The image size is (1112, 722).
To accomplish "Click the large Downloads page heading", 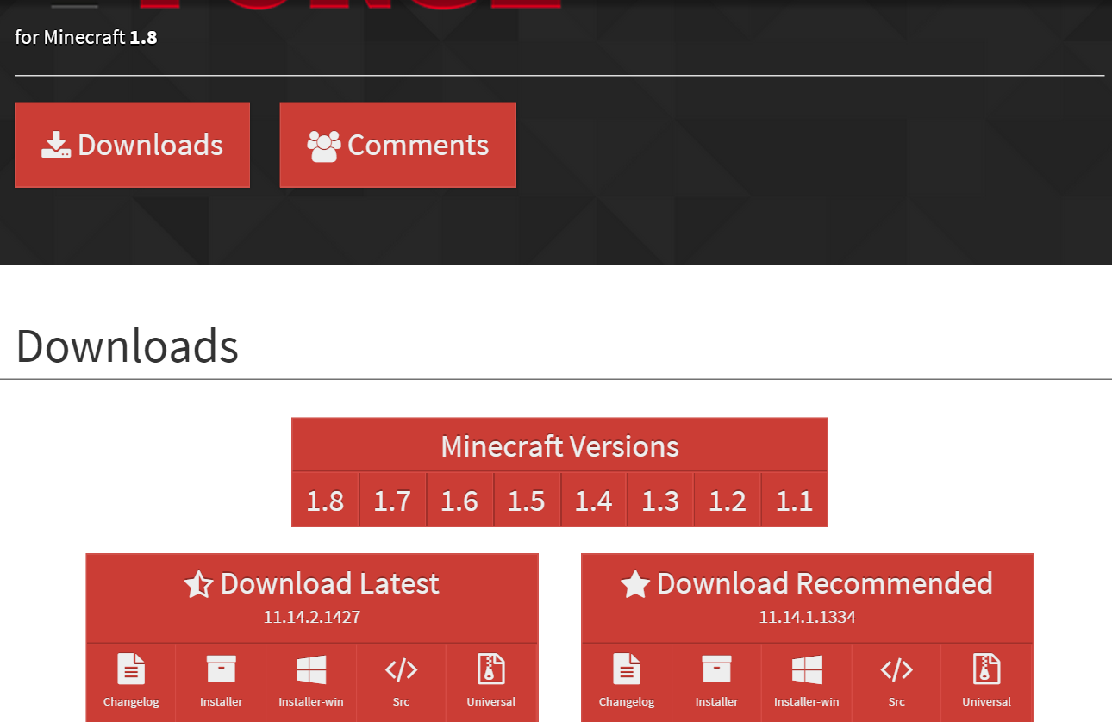I will (x=127, y=346).
